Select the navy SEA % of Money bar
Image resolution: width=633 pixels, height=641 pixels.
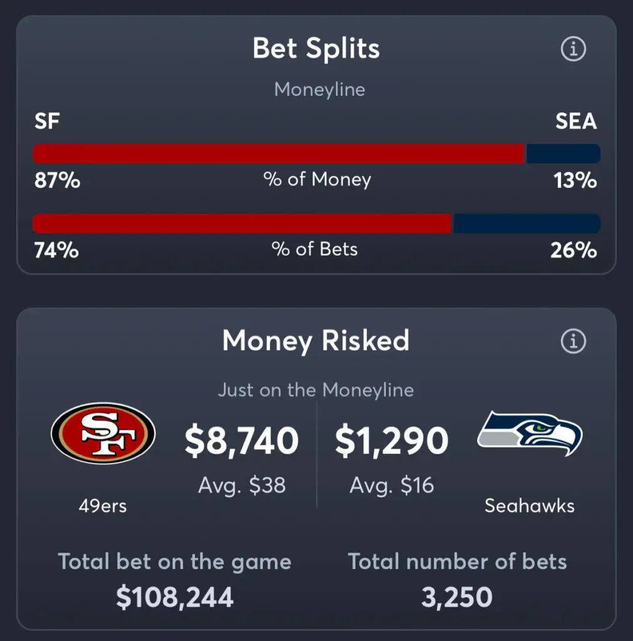click(x=564, y=154)
